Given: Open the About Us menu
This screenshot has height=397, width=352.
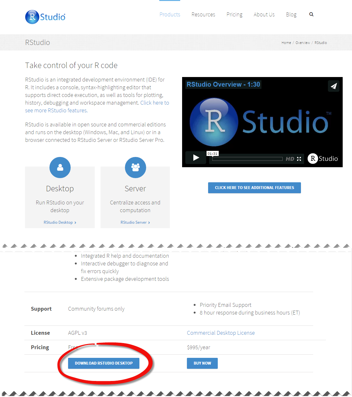Looking at the screenshot, I should point(264,14).
